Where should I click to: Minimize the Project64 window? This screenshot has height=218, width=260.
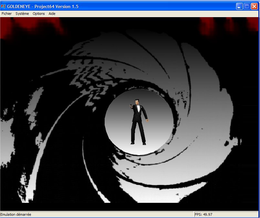(x=239, y=6)
